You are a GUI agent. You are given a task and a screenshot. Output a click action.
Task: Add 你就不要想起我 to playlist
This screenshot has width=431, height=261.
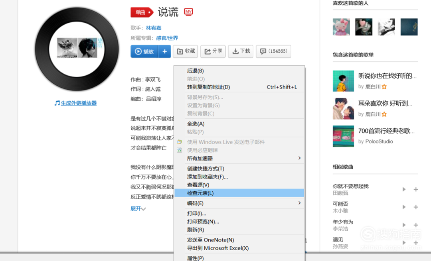tap(416, 189)
